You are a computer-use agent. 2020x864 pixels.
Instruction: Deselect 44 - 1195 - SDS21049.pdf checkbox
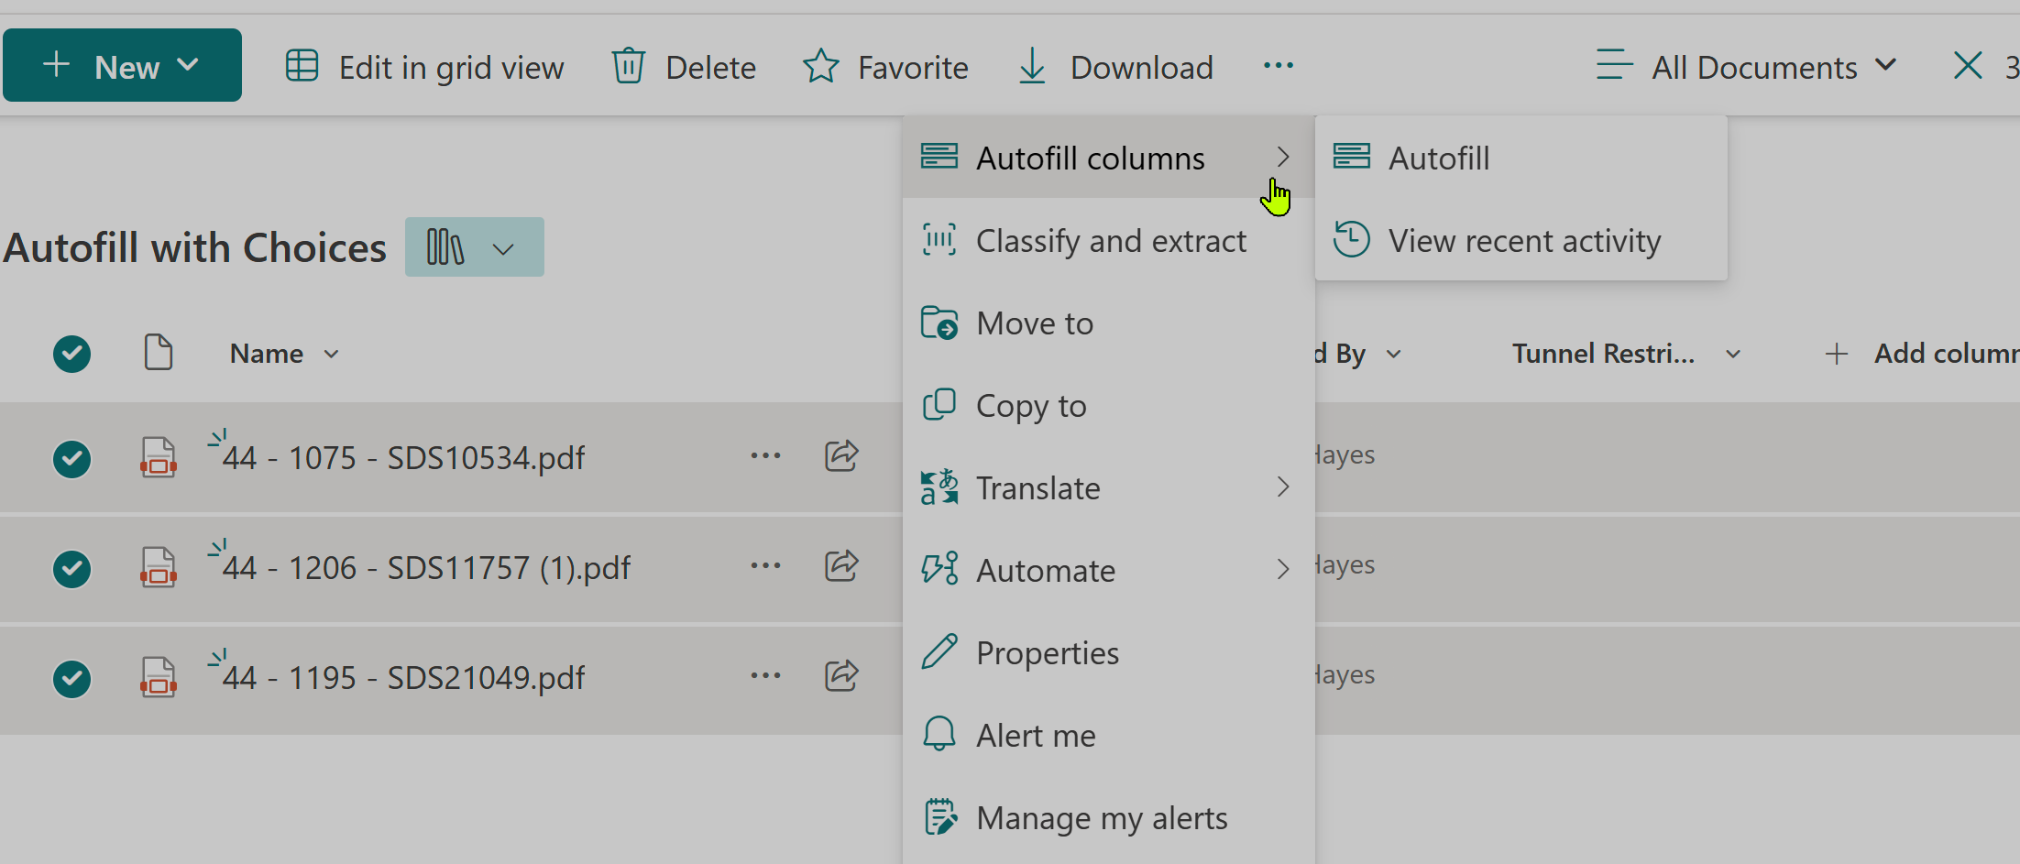coord(71,679)
